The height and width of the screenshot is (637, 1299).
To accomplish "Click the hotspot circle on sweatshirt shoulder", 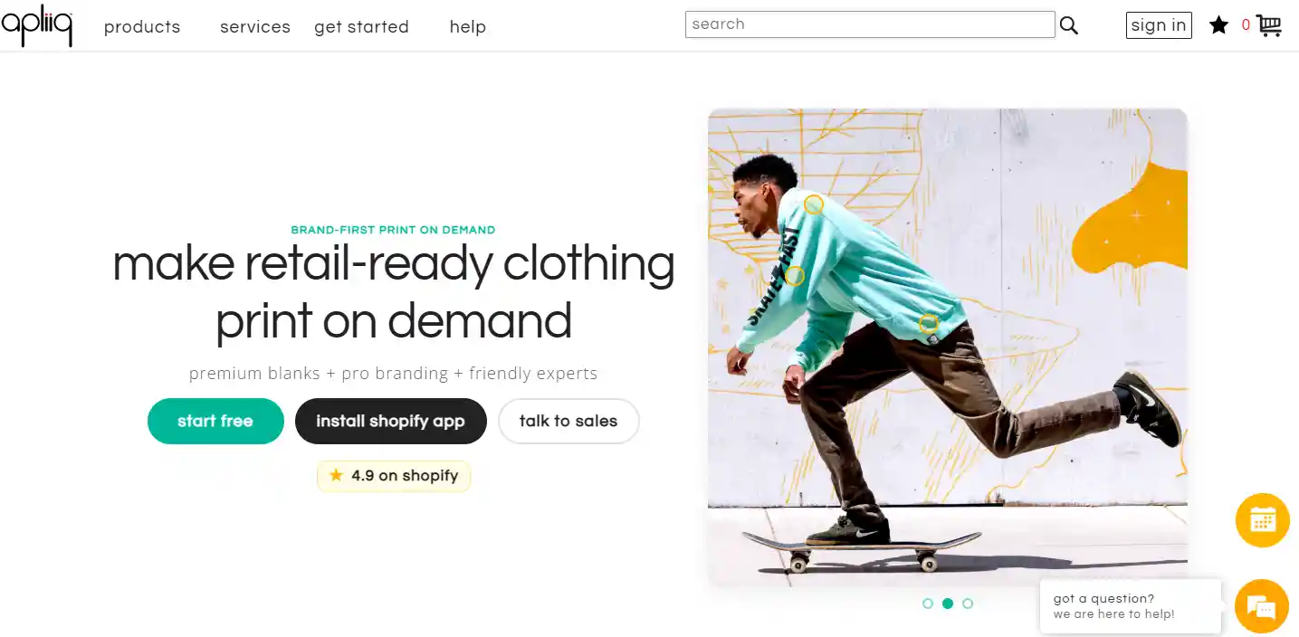I will [x=814, y=205].
